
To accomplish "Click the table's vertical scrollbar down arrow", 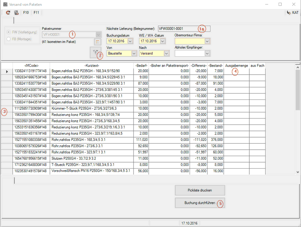I will point(298,172).
